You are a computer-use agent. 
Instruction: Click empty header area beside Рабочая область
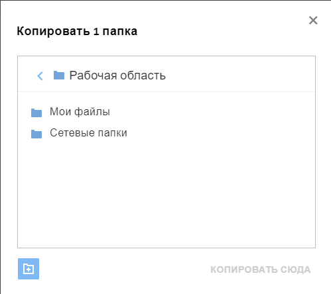pos(239,75)
